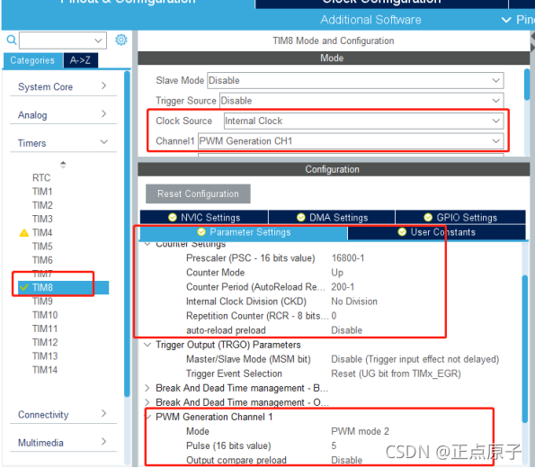Click the sort arrows above RTC
This screenshot has width=535, height=468.
63,165
